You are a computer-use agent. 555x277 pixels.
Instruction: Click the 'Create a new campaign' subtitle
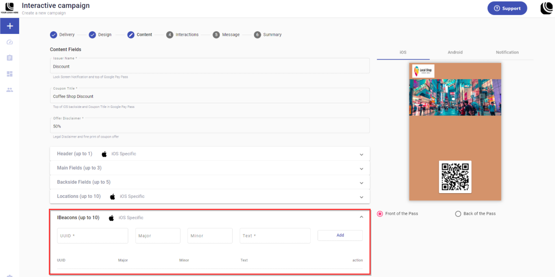pos(44,13)
